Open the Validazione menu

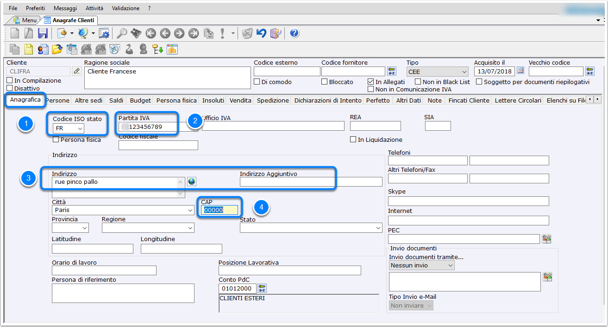(x=125, y=8)
